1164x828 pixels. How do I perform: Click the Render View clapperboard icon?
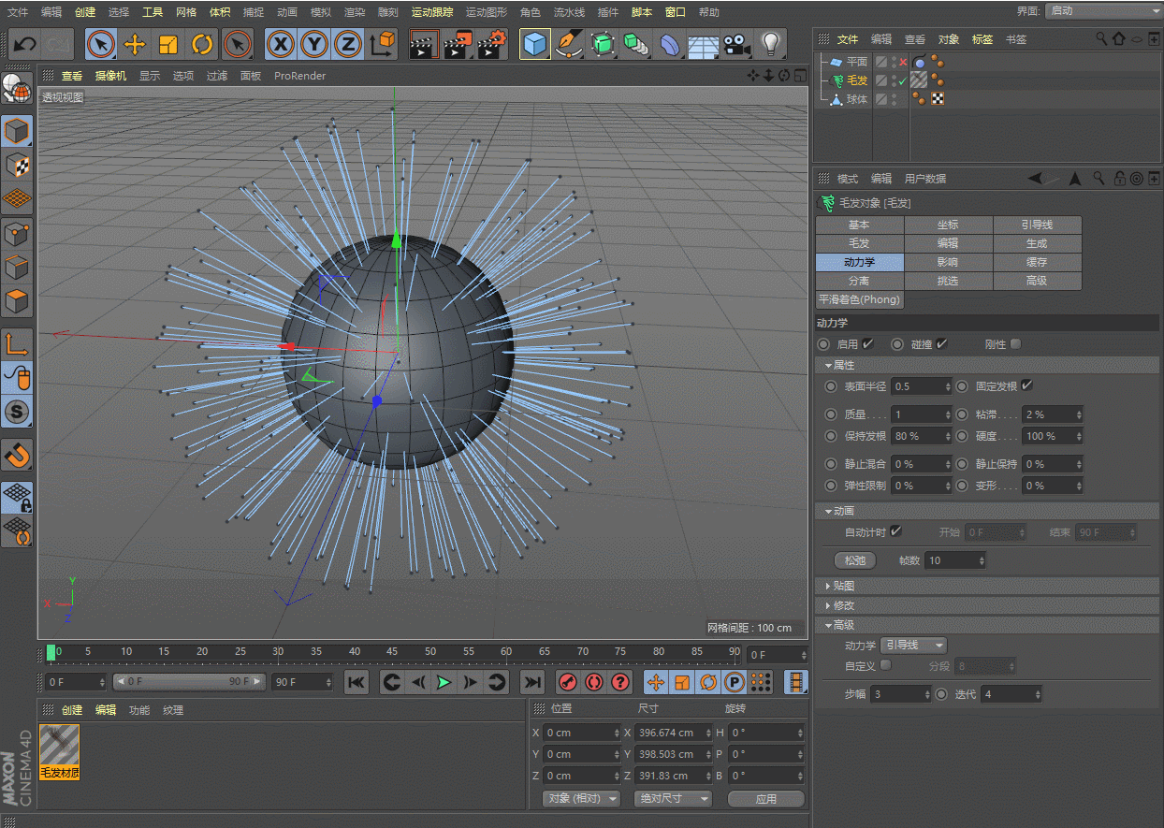pyautogui.click(x=424, y=44)
